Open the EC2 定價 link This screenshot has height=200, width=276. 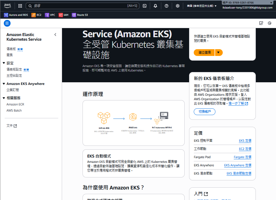(245, 149)
